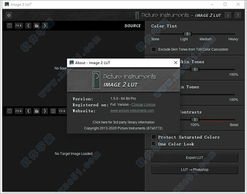Click the Color Tint slider handle

pyautogui.click(x=187, y=34)
